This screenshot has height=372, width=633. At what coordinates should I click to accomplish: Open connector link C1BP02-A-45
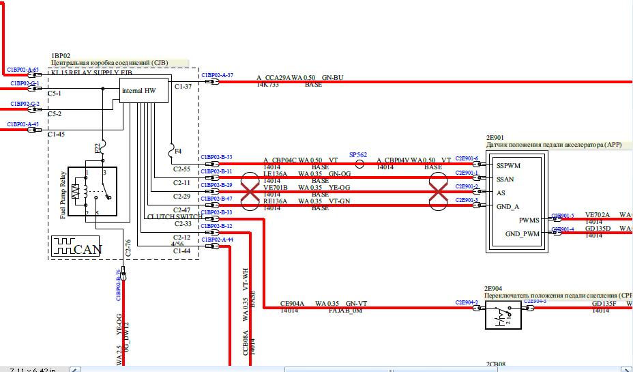pos(23,124)
